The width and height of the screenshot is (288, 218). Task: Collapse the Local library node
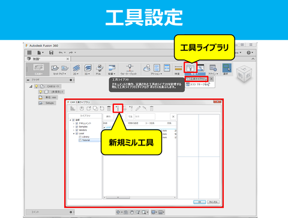point(74,134)
